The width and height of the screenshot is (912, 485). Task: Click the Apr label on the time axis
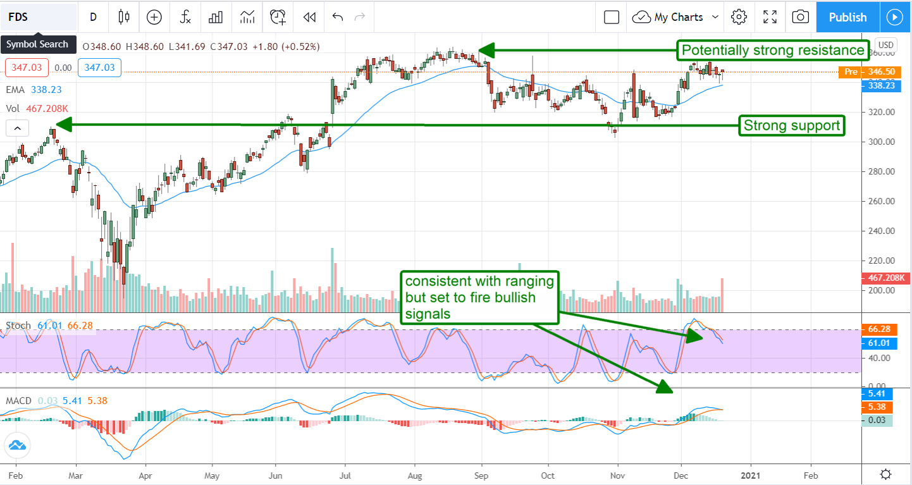click(145, 474)
